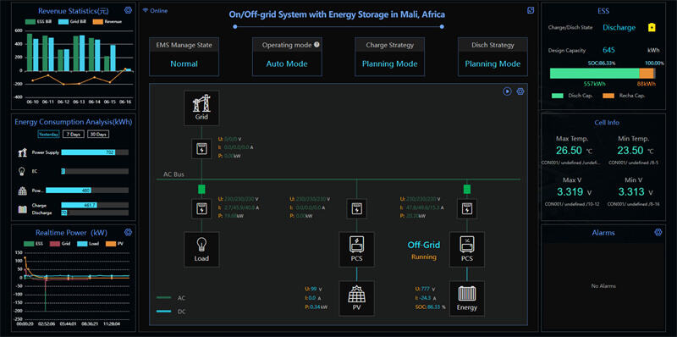
Task: Click the PCS icon above Energy
Action: pyautogui.click(x=467, y=249)
